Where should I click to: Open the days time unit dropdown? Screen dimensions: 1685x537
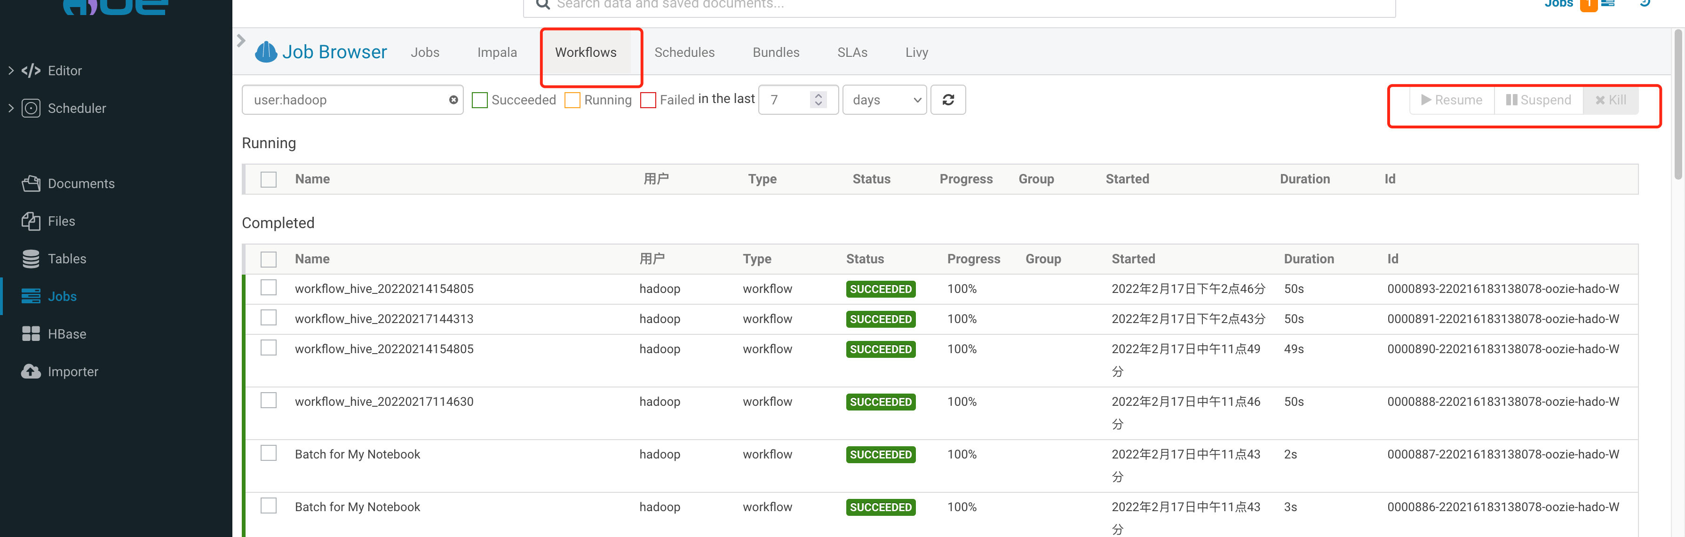point(884,99)
